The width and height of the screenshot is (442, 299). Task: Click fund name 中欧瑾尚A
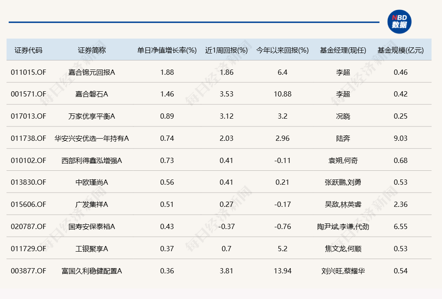92,183
